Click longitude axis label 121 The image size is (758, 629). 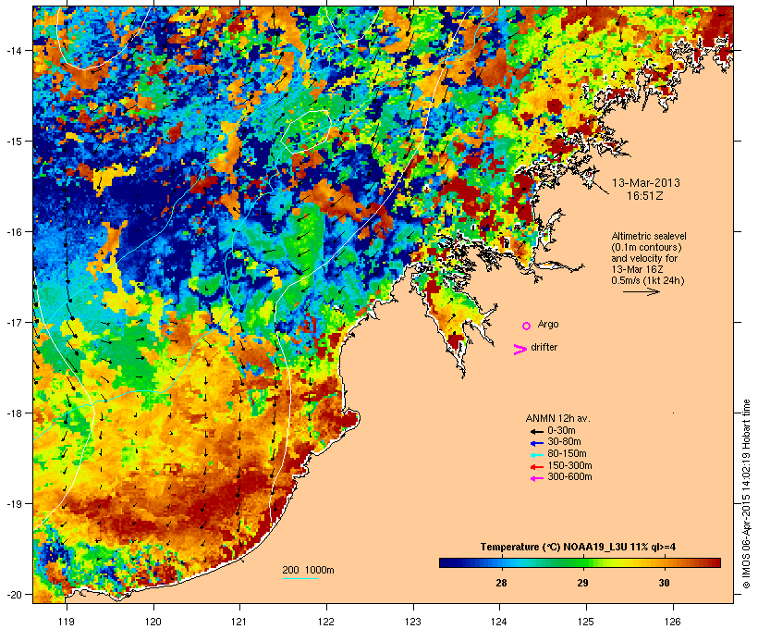[239, 622]
